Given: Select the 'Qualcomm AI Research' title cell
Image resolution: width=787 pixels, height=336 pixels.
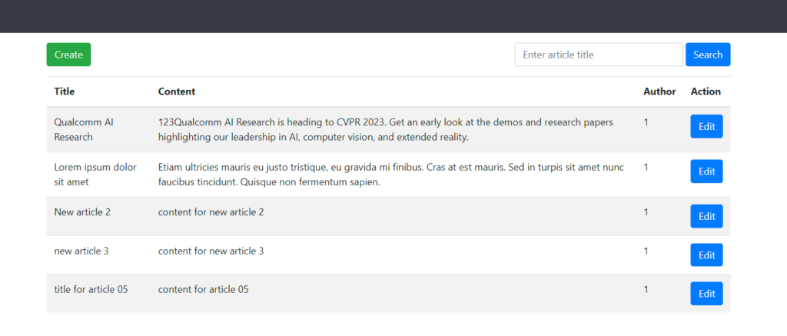Looking at the screenshot, I should coord(84,129).
